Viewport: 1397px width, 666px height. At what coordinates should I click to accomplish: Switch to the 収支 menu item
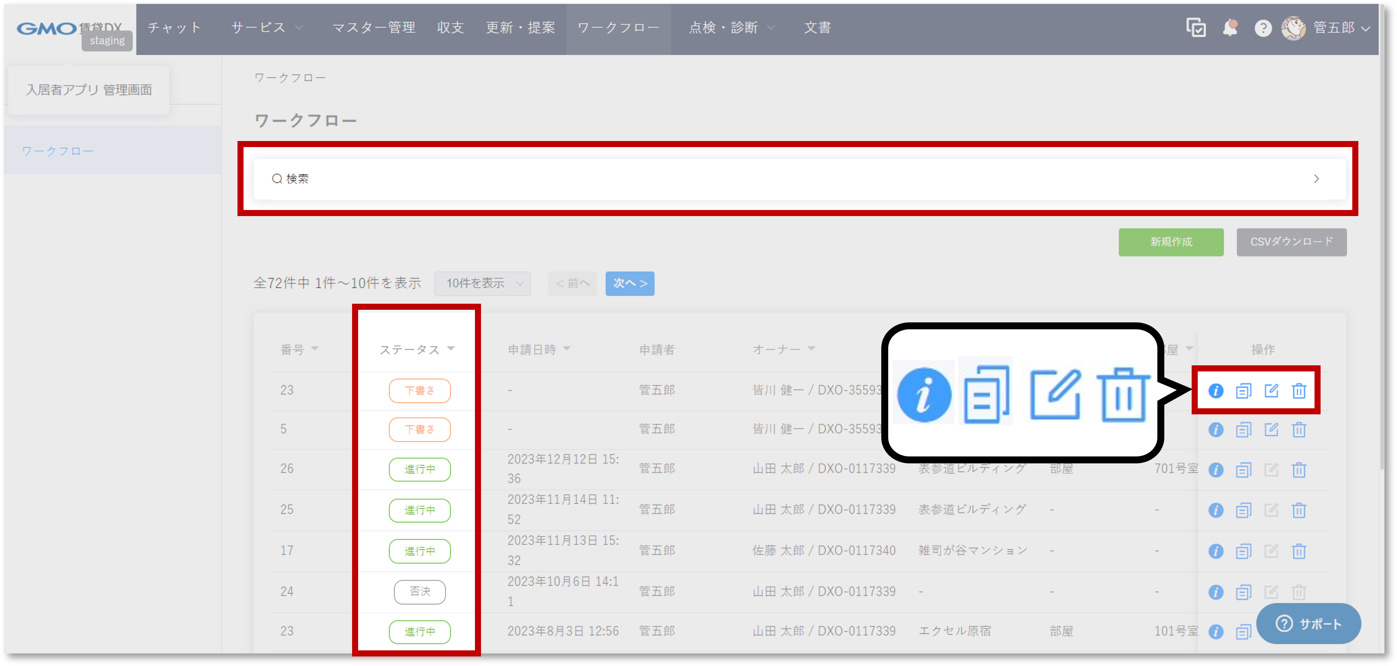click(450, 28)
